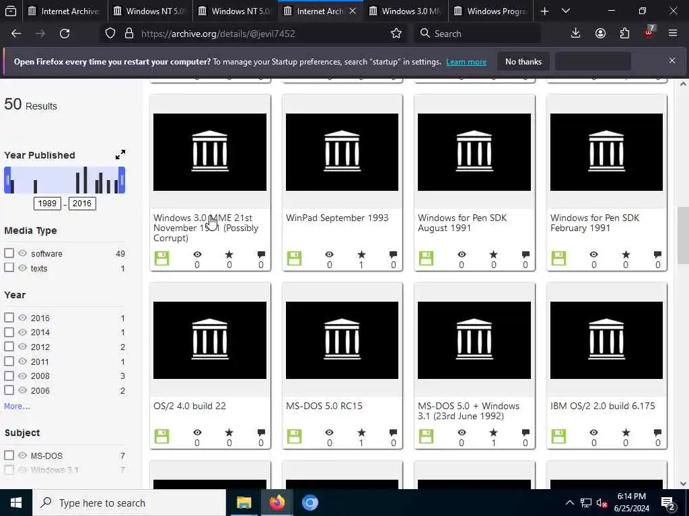Open the Firefox account icon
This screenshot has height=516, width=689.
click(x=600, y=34)
